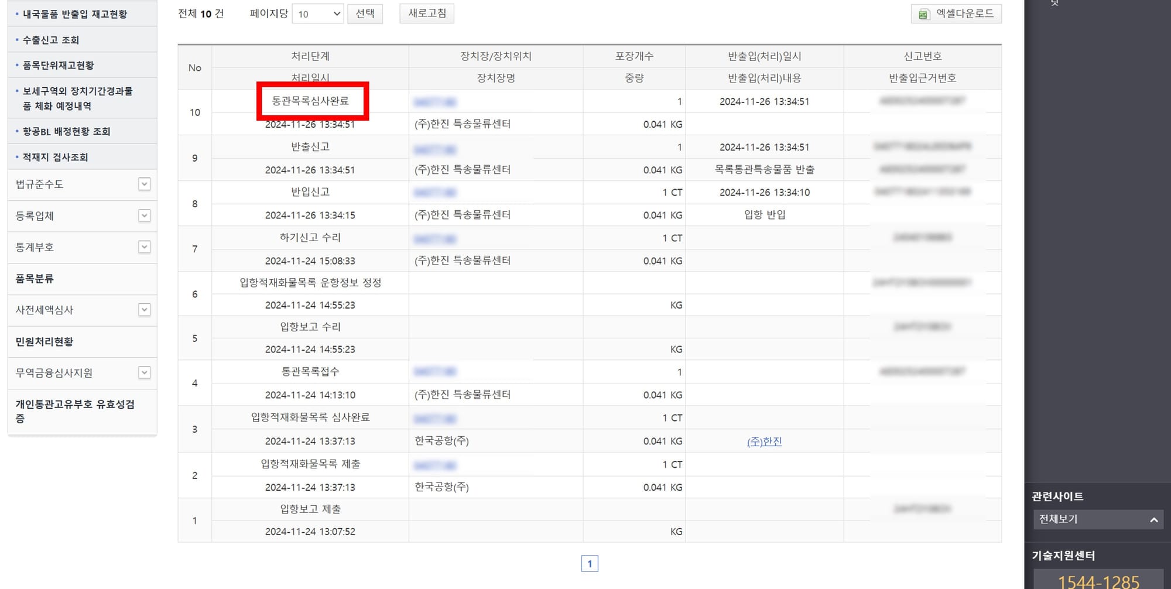Click page 1 in the pagination
This screenshot has width=1171, height=589.
pos(591,563)
